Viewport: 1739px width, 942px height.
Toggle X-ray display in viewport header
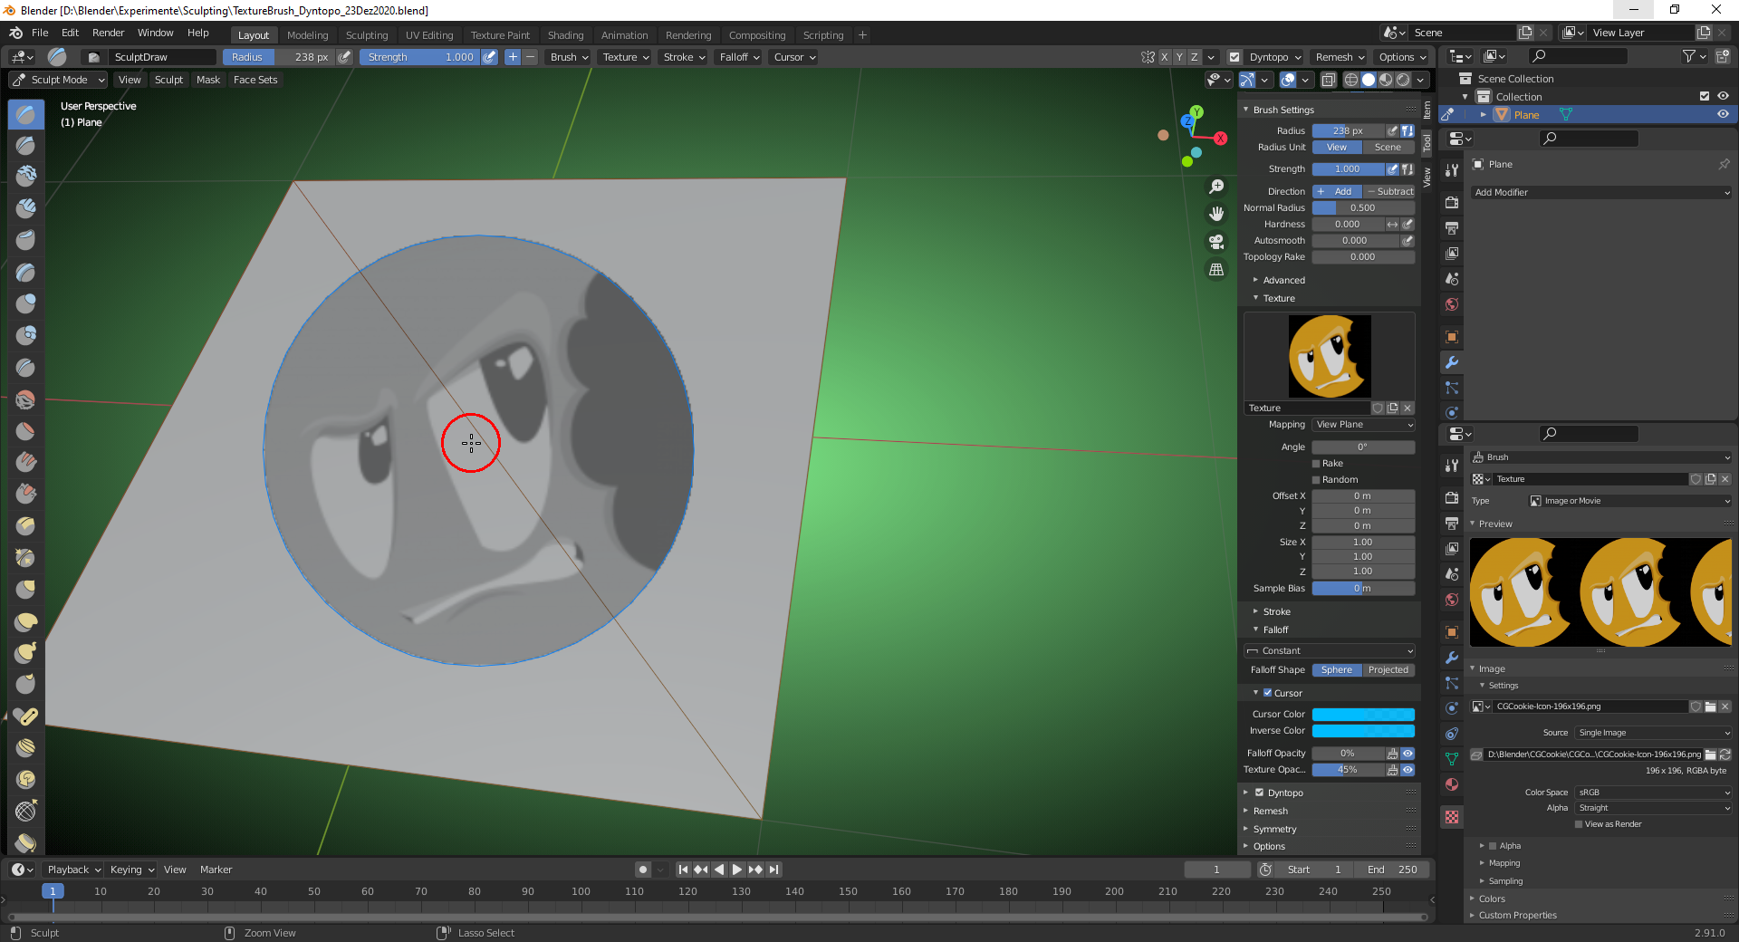click(1328, 80)
